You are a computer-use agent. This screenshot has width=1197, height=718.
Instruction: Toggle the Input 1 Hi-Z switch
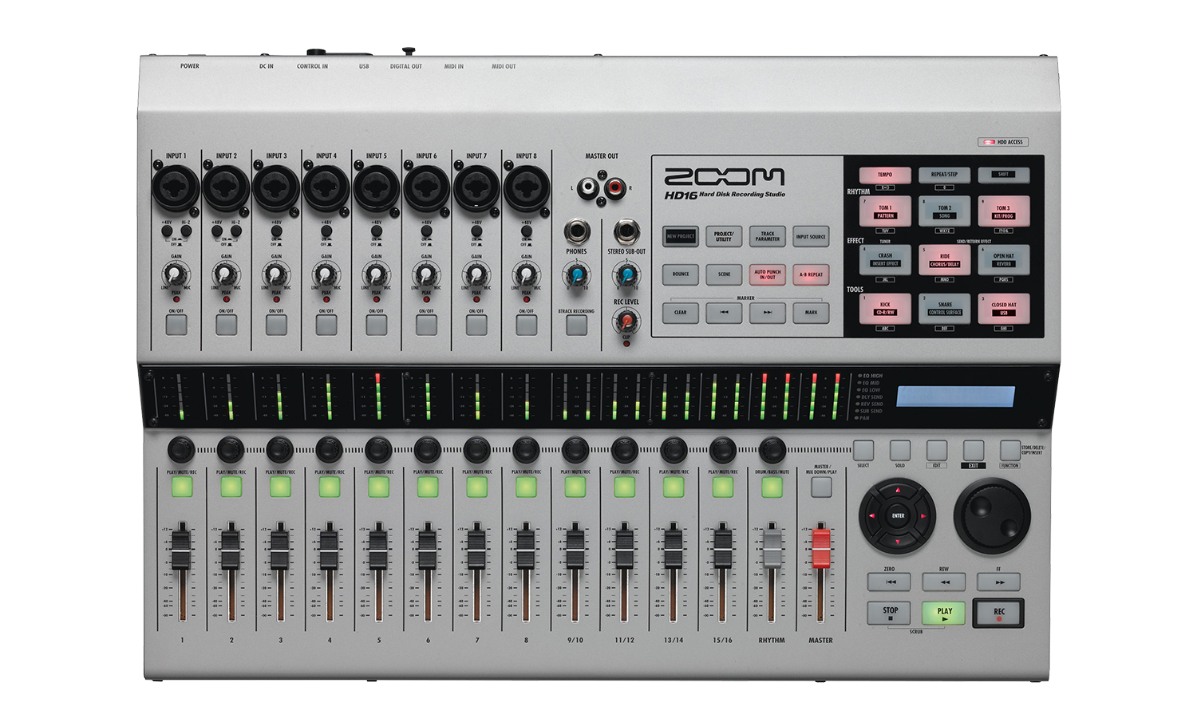[186, 231]
